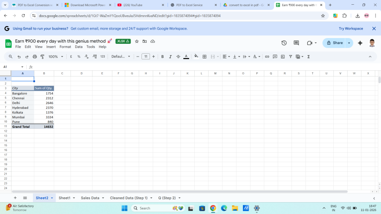This screenshot has height=214, width=381.
Task: Toggle strikethrough formatting
Action: [x=178, y=57]
